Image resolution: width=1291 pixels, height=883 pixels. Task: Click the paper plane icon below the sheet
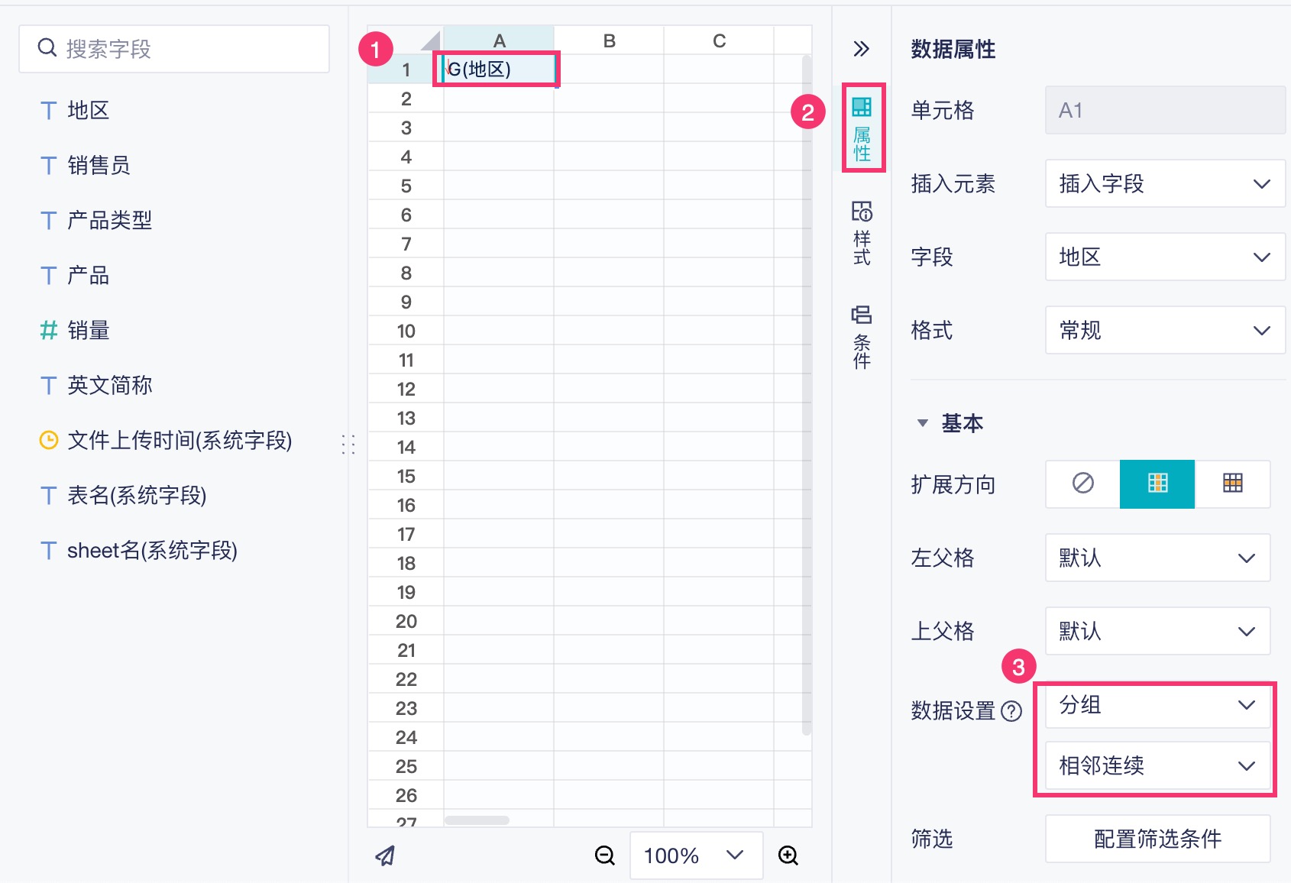pos(386,856)
